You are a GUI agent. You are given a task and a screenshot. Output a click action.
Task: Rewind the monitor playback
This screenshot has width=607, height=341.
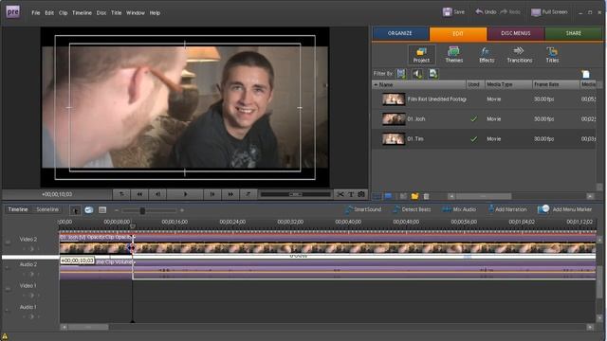(139, 194)
